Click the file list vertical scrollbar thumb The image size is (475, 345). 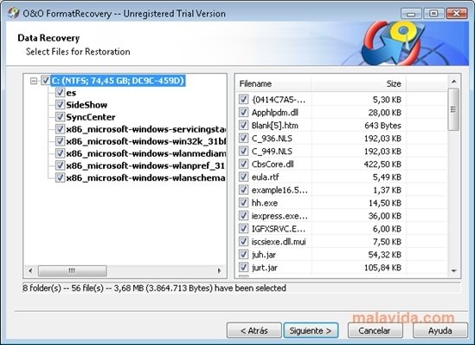click(x=453, y=109)
